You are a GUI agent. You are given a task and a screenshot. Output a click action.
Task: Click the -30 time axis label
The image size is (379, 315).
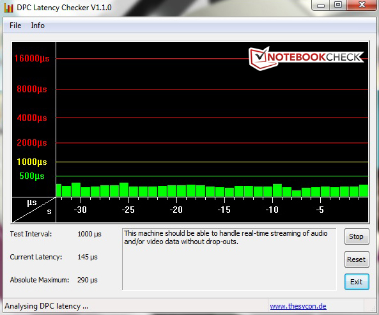pyautogui.click(x=81, y=210)
